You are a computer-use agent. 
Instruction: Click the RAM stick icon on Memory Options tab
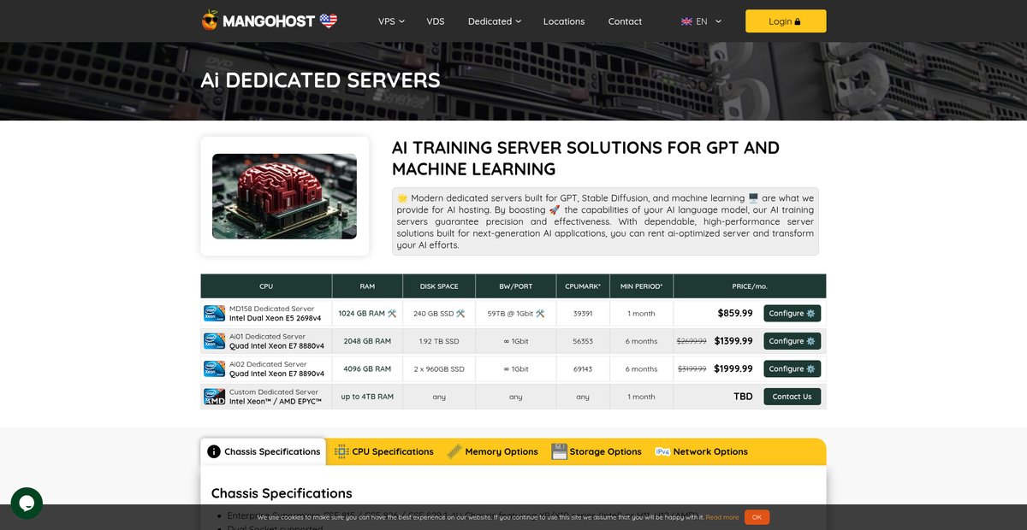pyautogui.click(x=454, y=451)
